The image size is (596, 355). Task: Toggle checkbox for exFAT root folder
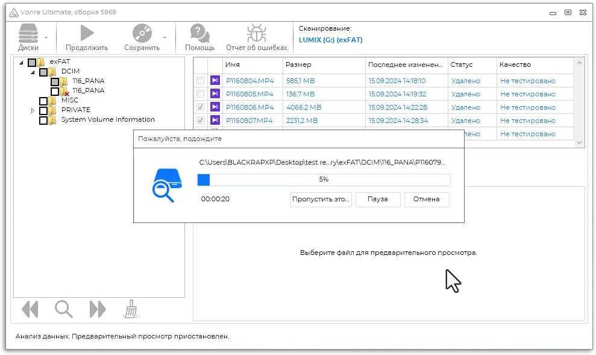[x=32, y=62]
